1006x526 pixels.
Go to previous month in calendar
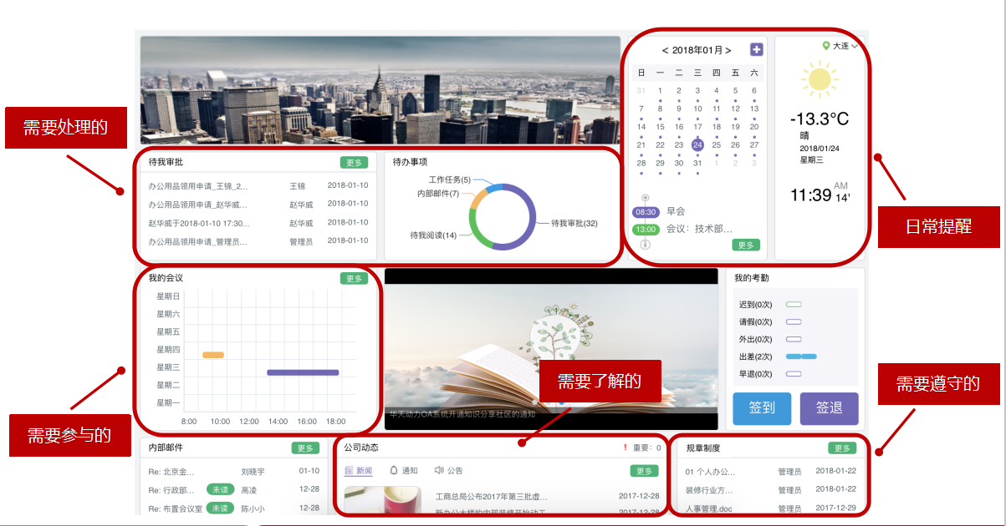[x=665, y=51]
